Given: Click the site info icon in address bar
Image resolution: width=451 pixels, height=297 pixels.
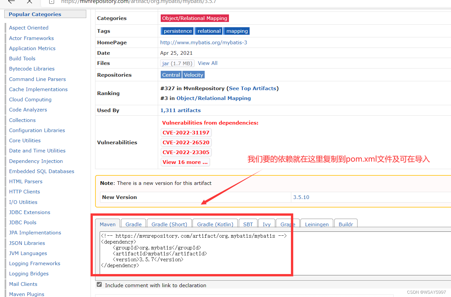Looking at the screenshot, I should click(x=51, y=2).
